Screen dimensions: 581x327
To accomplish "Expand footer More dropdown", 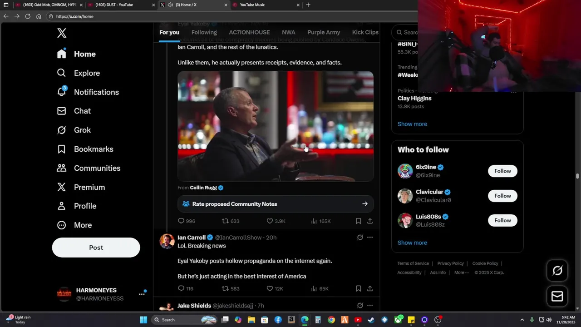I will (x=462, y=272).
